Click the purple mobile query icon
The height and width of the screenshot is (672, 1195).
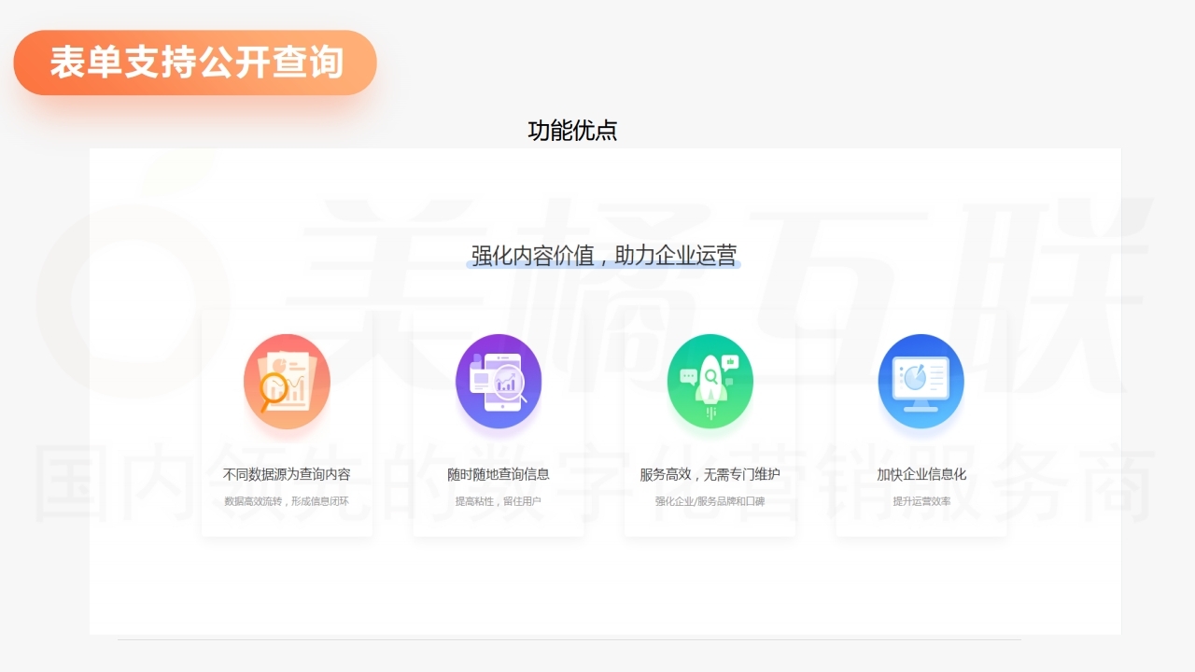499,381
